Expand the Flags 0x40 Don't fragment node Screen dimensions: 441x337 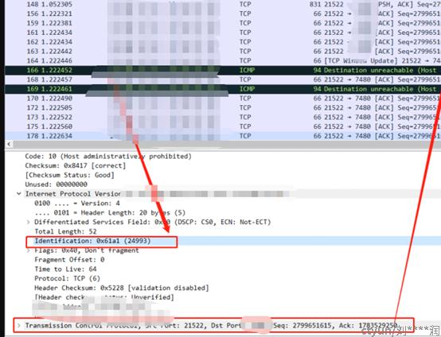(x=28, y=250)
